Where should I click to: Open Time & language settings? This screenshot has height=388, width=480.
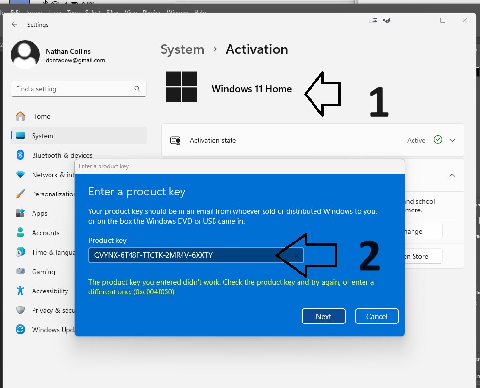(43, 252)
